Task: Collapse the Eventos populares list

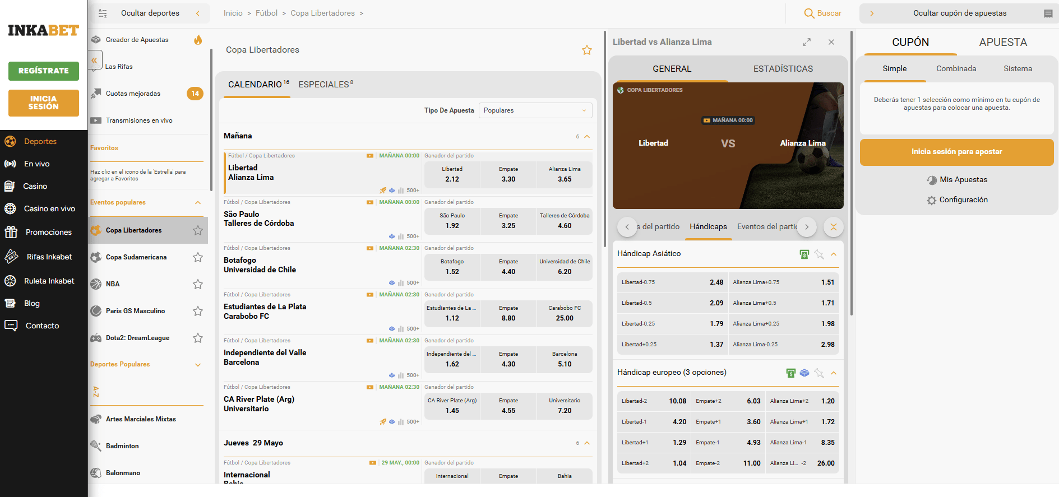Action: 198,202
